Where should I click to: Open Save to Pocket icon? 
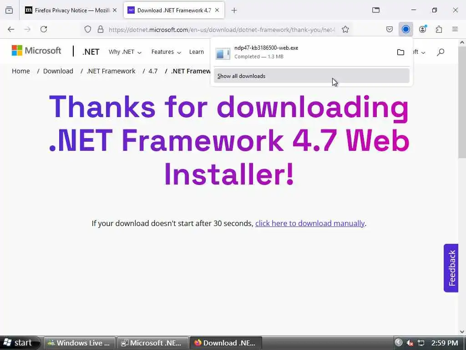coord(390,29)
